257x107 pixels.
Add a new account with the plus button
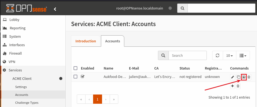pos(232,86)
